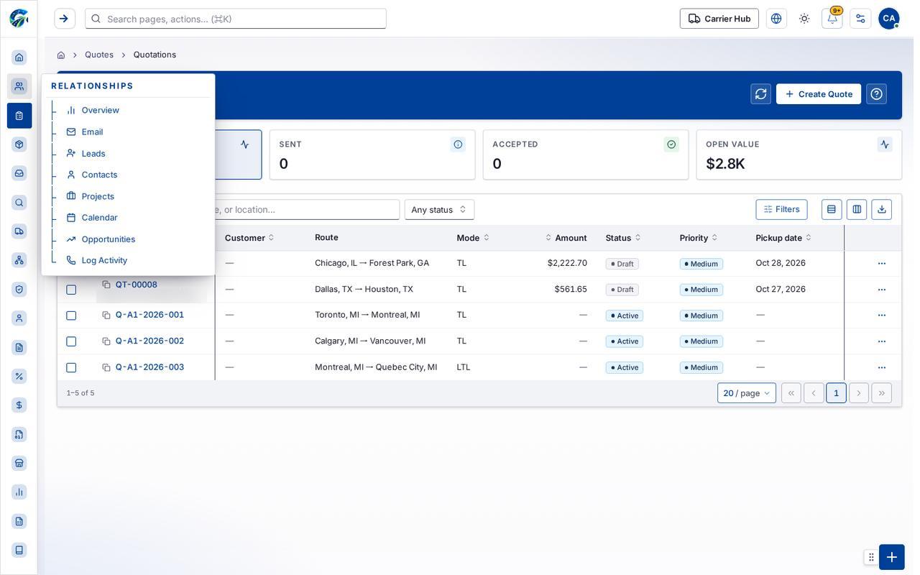Select the QT-00008 row checkbox
Screen dimensions: 920x575
71,290
